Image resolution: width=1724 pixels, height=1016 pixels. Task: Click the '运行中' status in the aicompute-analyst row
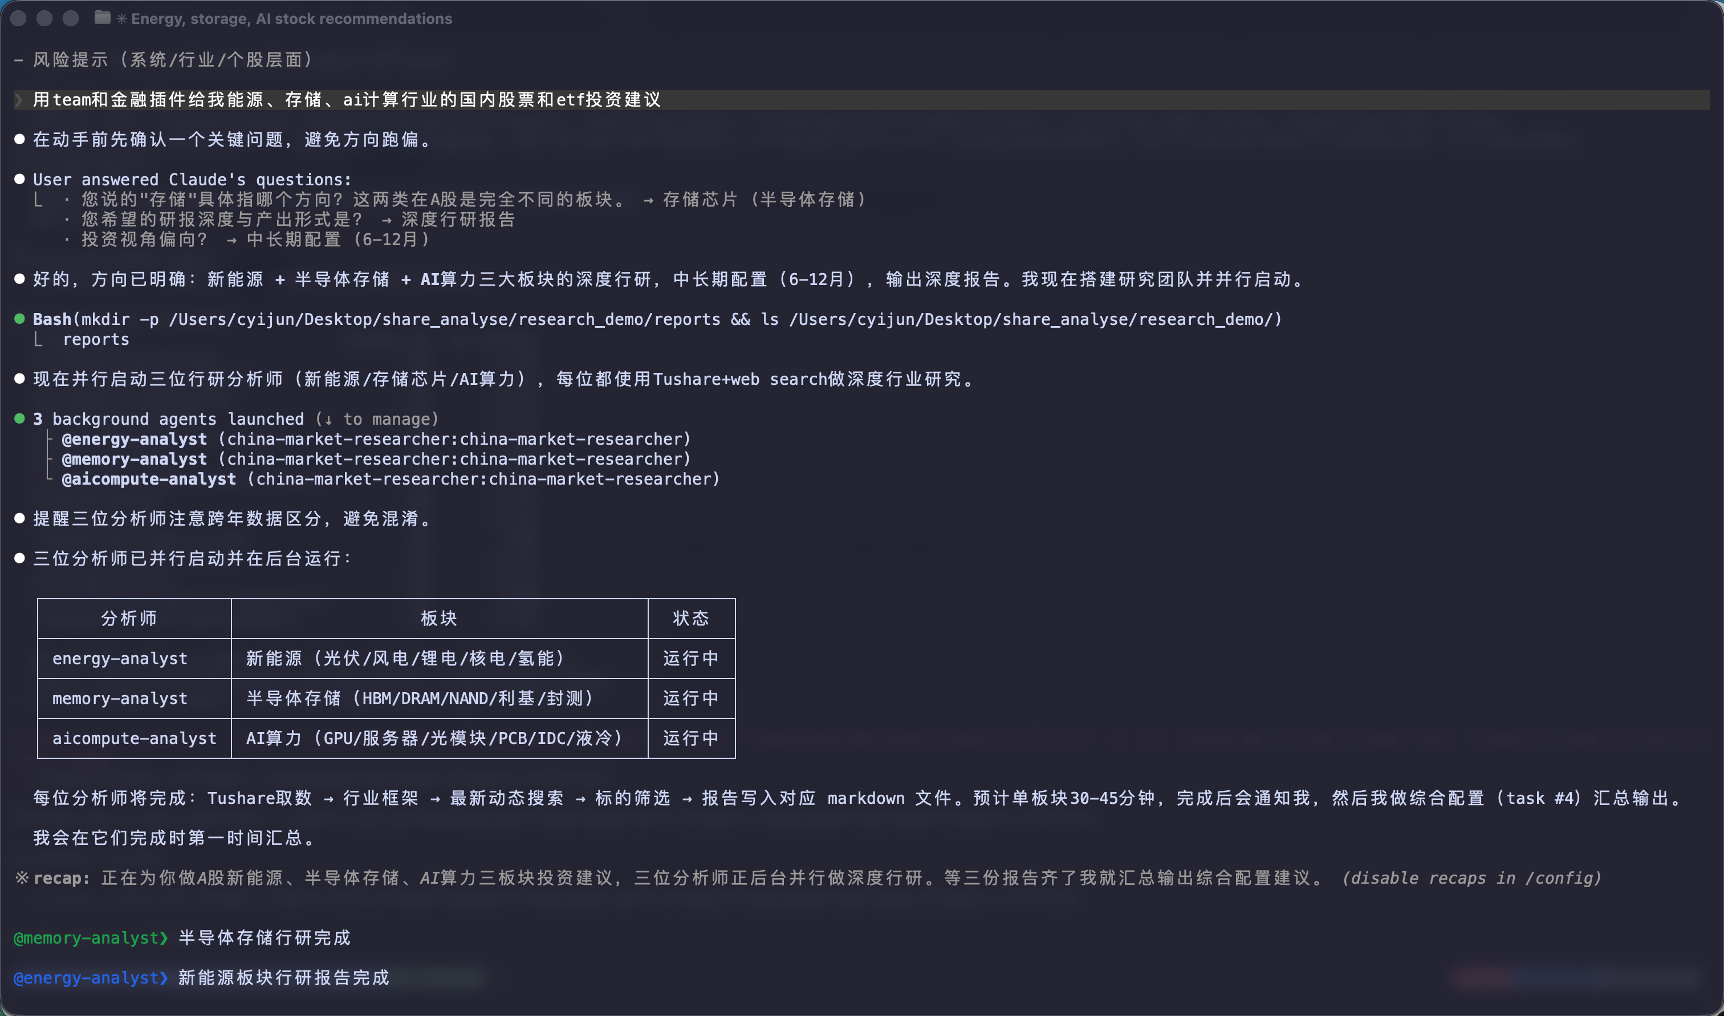click(691, 738)
